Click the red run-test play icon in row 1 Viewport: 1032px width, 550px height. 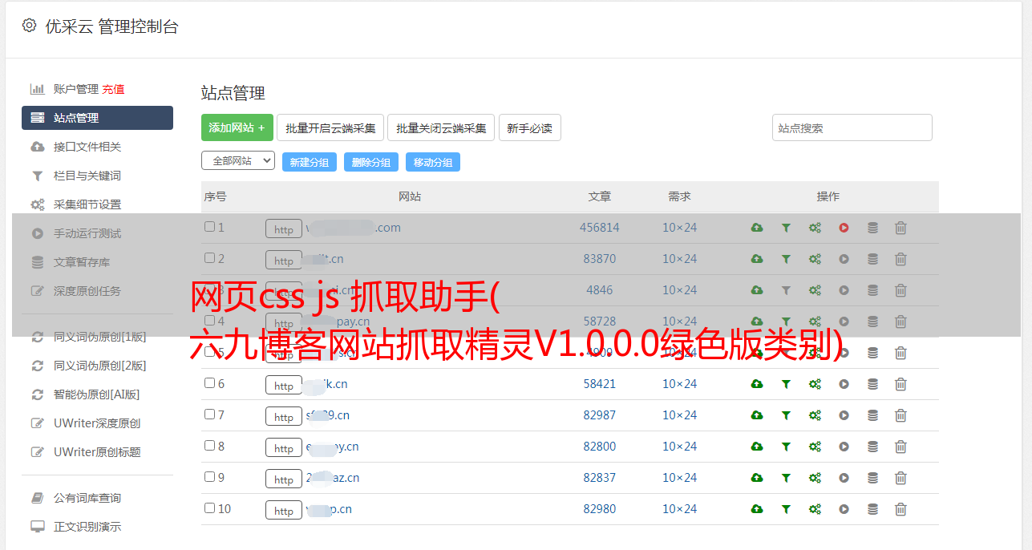click(844, 228)
